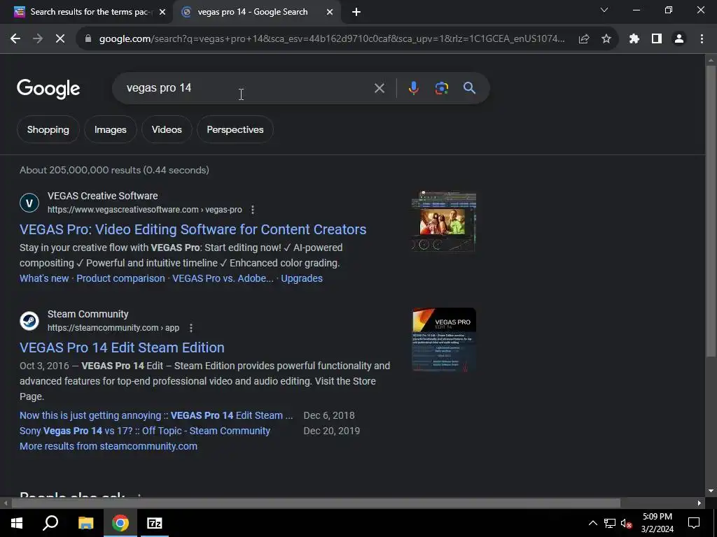
Task: Open Chrome three-dot menu
Action: click(x=702, y=39)
